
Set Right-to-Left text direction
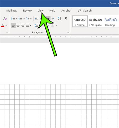coord(53,19)
